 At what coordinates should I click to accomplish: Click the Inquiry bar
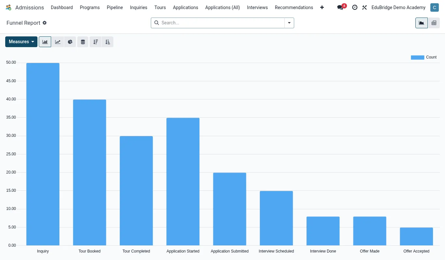(x=43, y=154)
